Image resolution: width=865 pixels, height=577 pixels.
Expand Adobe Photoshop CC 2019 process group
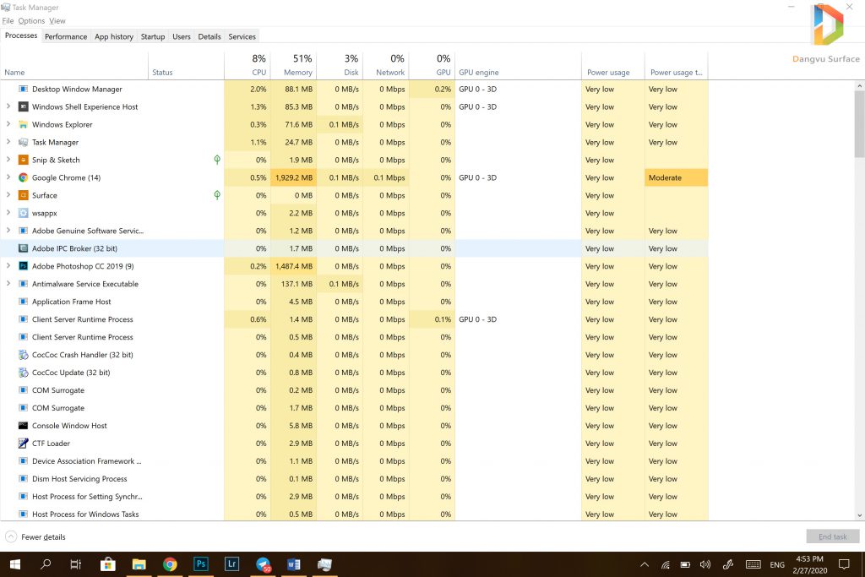point(8,266)
